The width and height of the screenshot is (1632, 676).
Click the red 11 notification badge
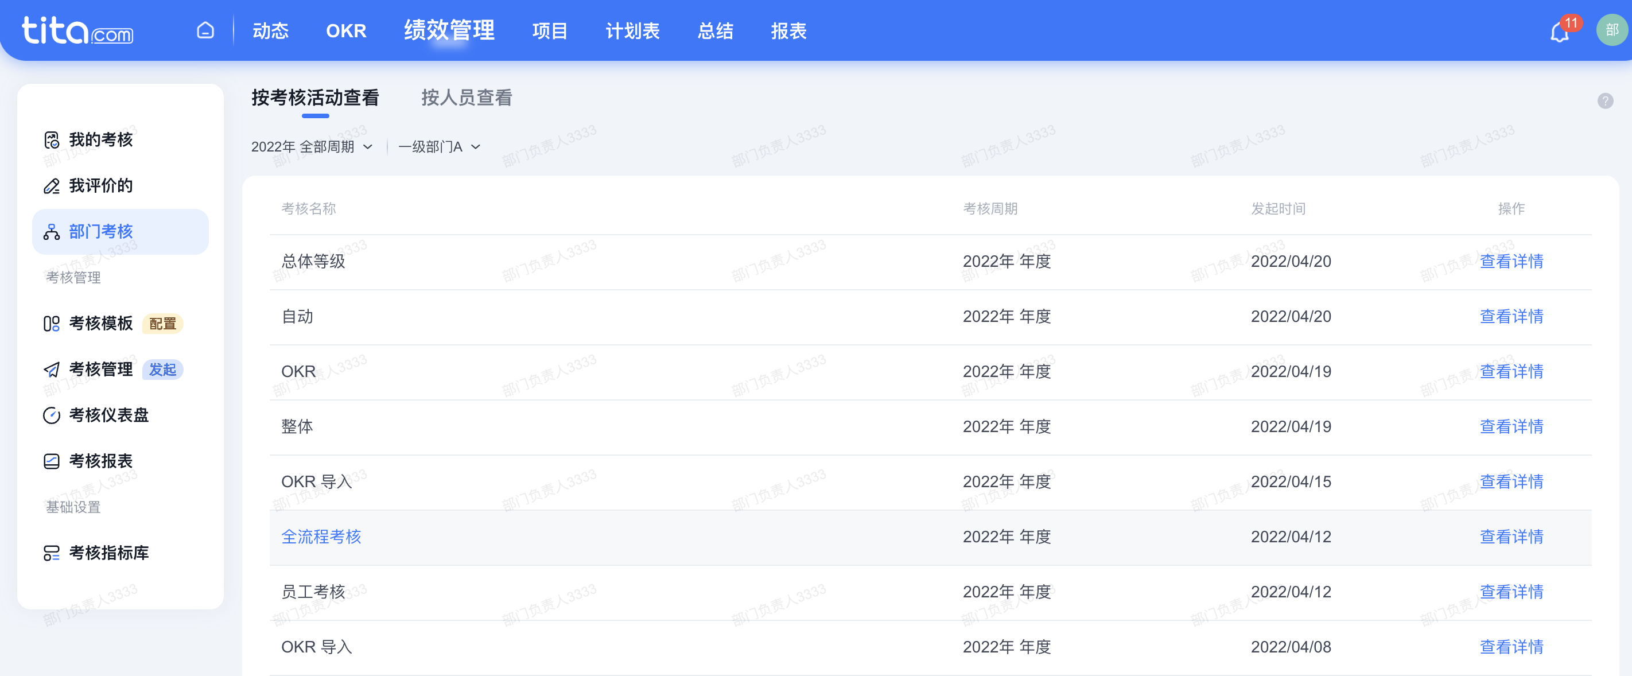click(x=1571, y=23)
